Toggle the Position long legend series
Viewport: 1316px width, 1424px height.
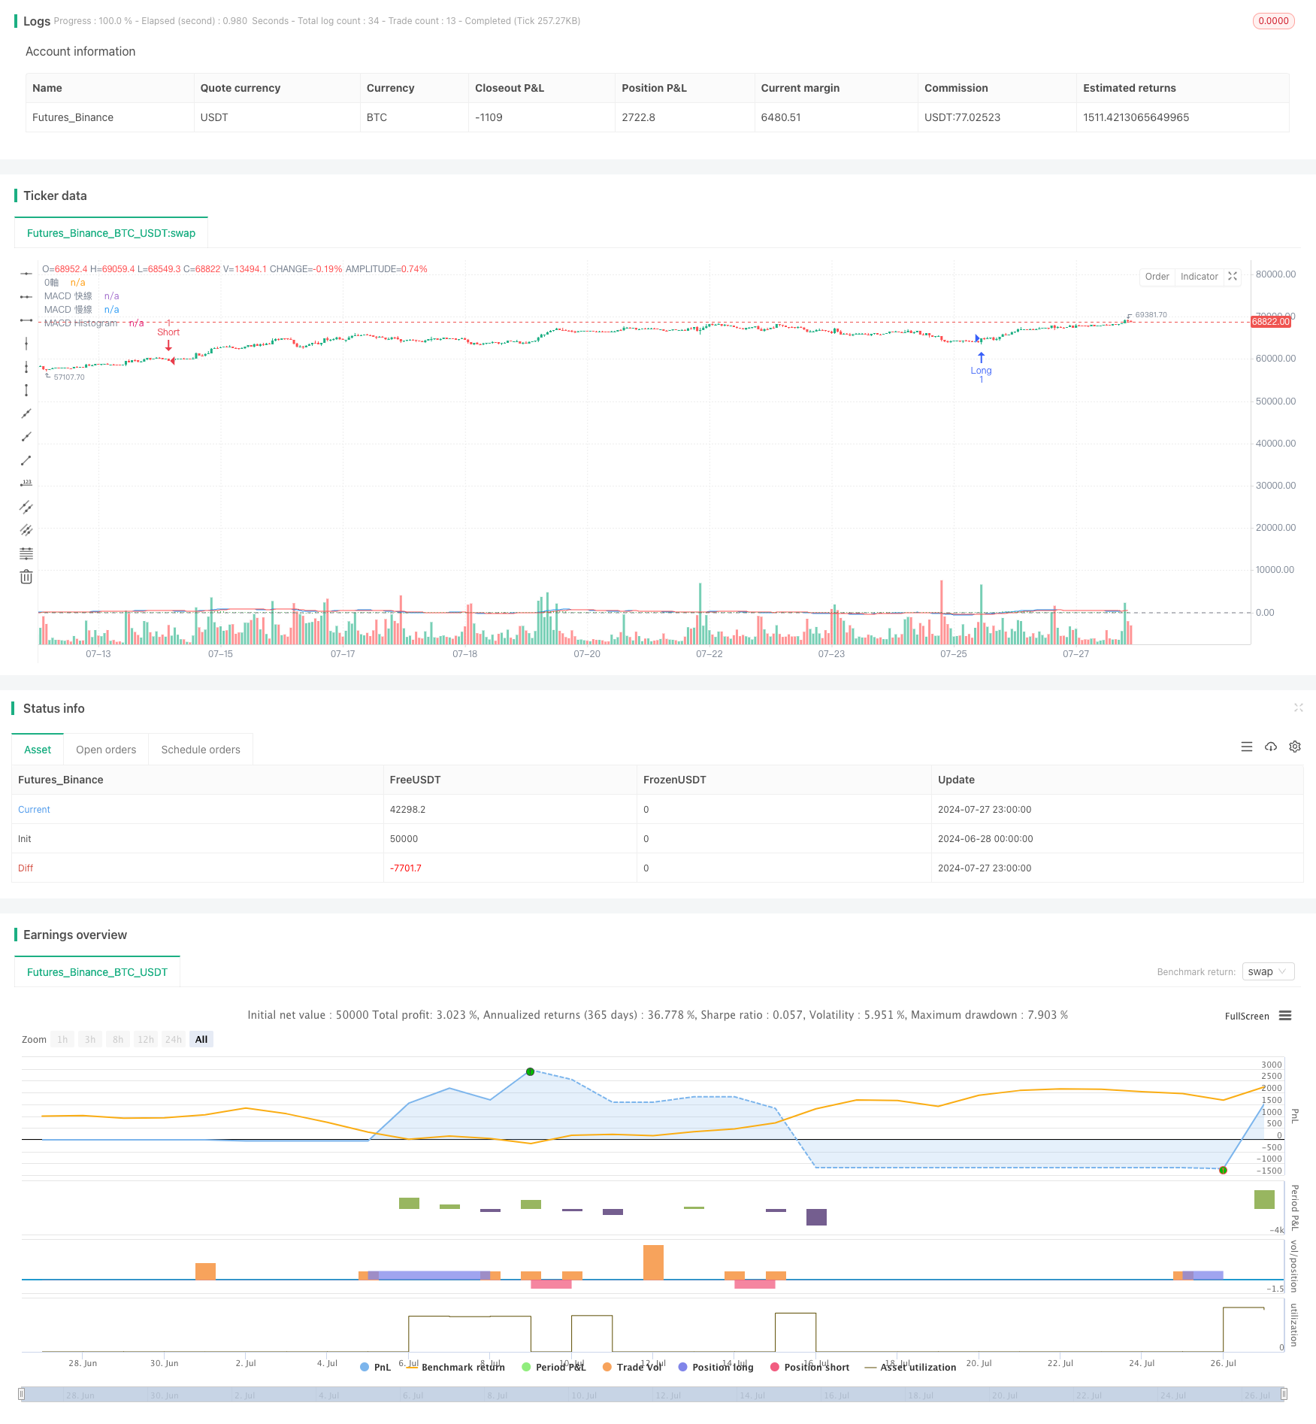coord(715,1367)
